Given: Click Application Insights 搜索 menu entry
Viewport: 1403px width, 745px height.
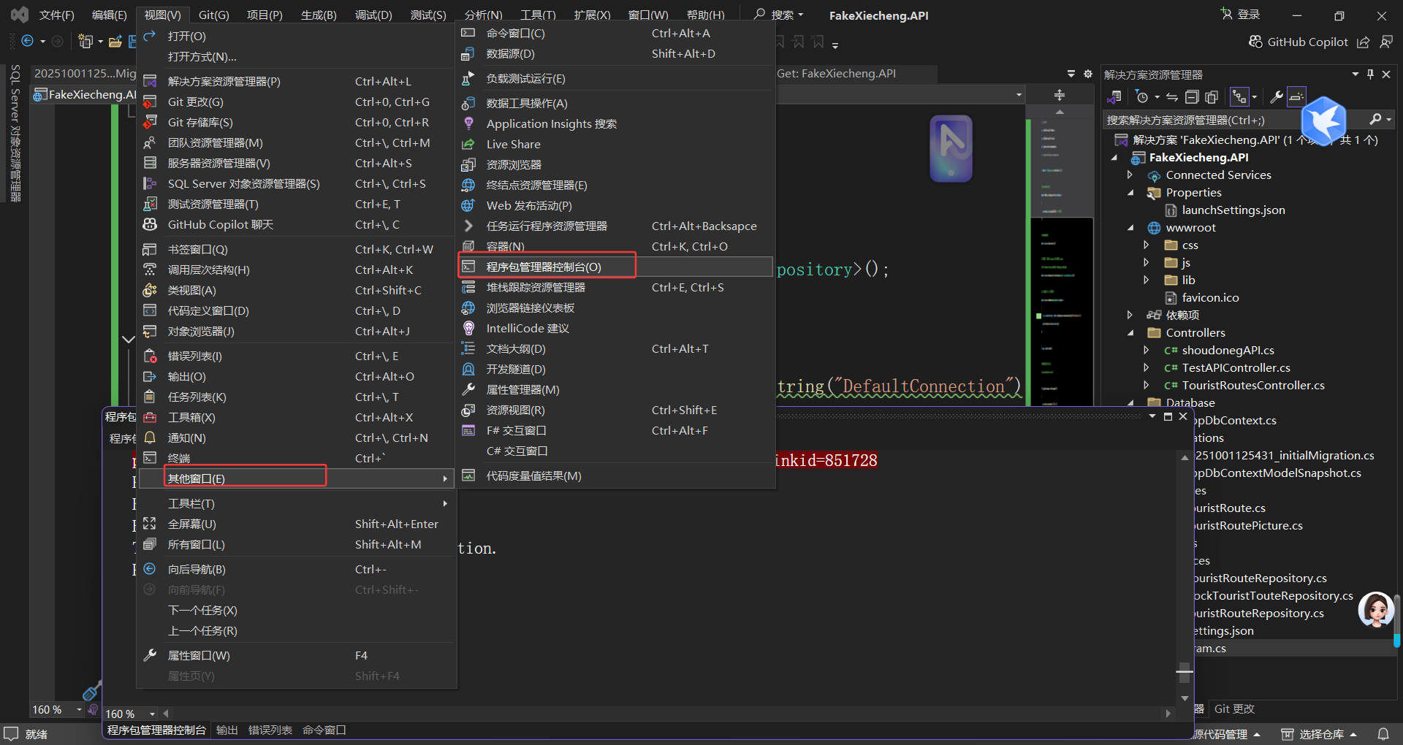Looking at the screenshot, I should pos(615,123).
